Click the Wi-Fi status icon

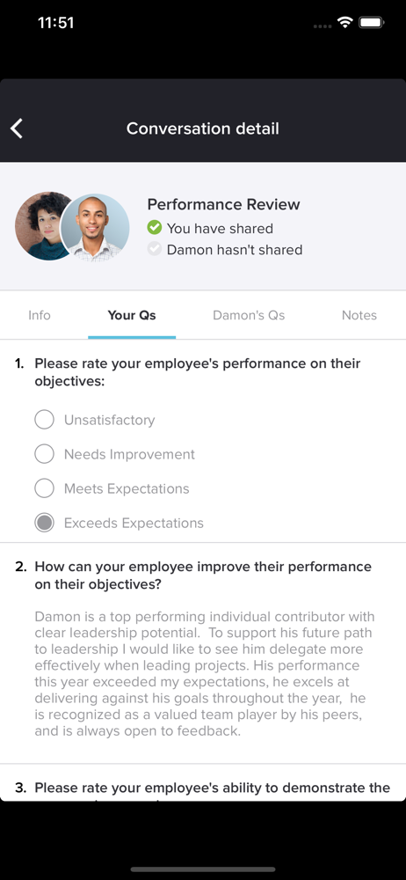(344, 23)
